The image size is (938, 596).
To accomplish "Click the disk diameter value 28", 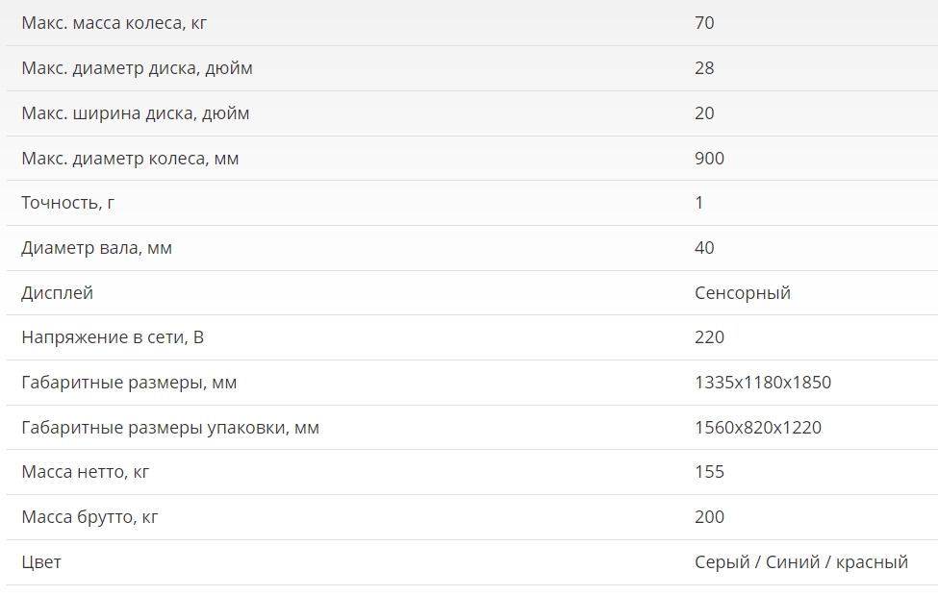I will [704, 68].
